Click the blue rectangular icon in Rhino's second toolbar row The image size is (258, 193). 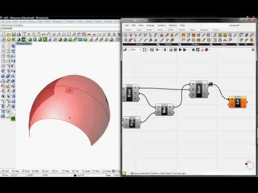click(80, 40)
